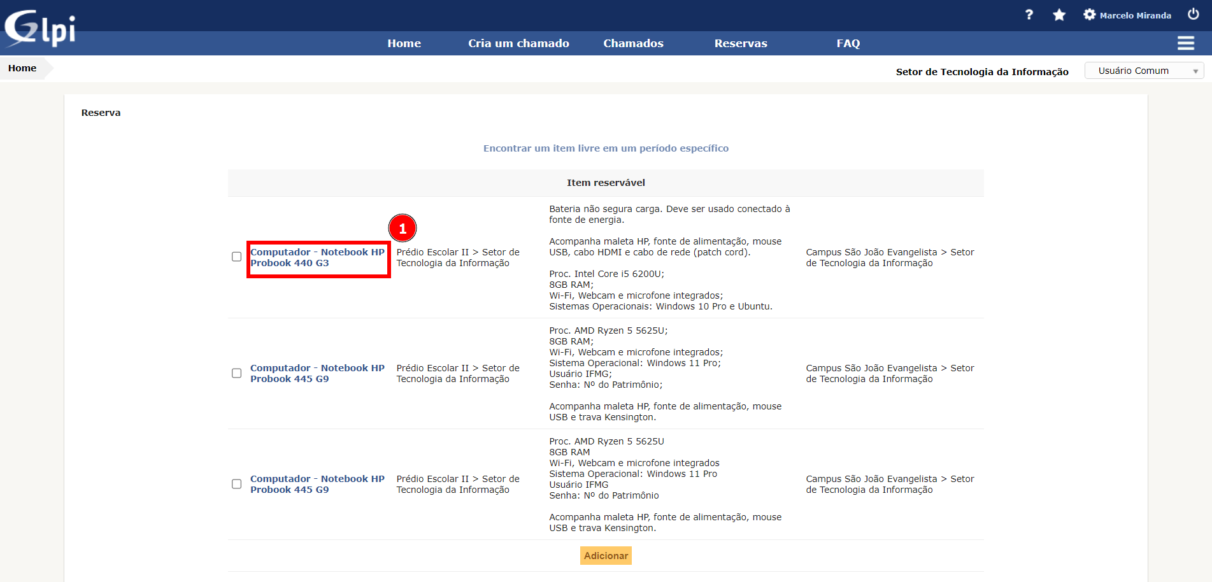The width and height of the screenshot is (1212, 582).
Task: Open Computador - Notebook HP Probook 440 G3 link
Action: 317,257
